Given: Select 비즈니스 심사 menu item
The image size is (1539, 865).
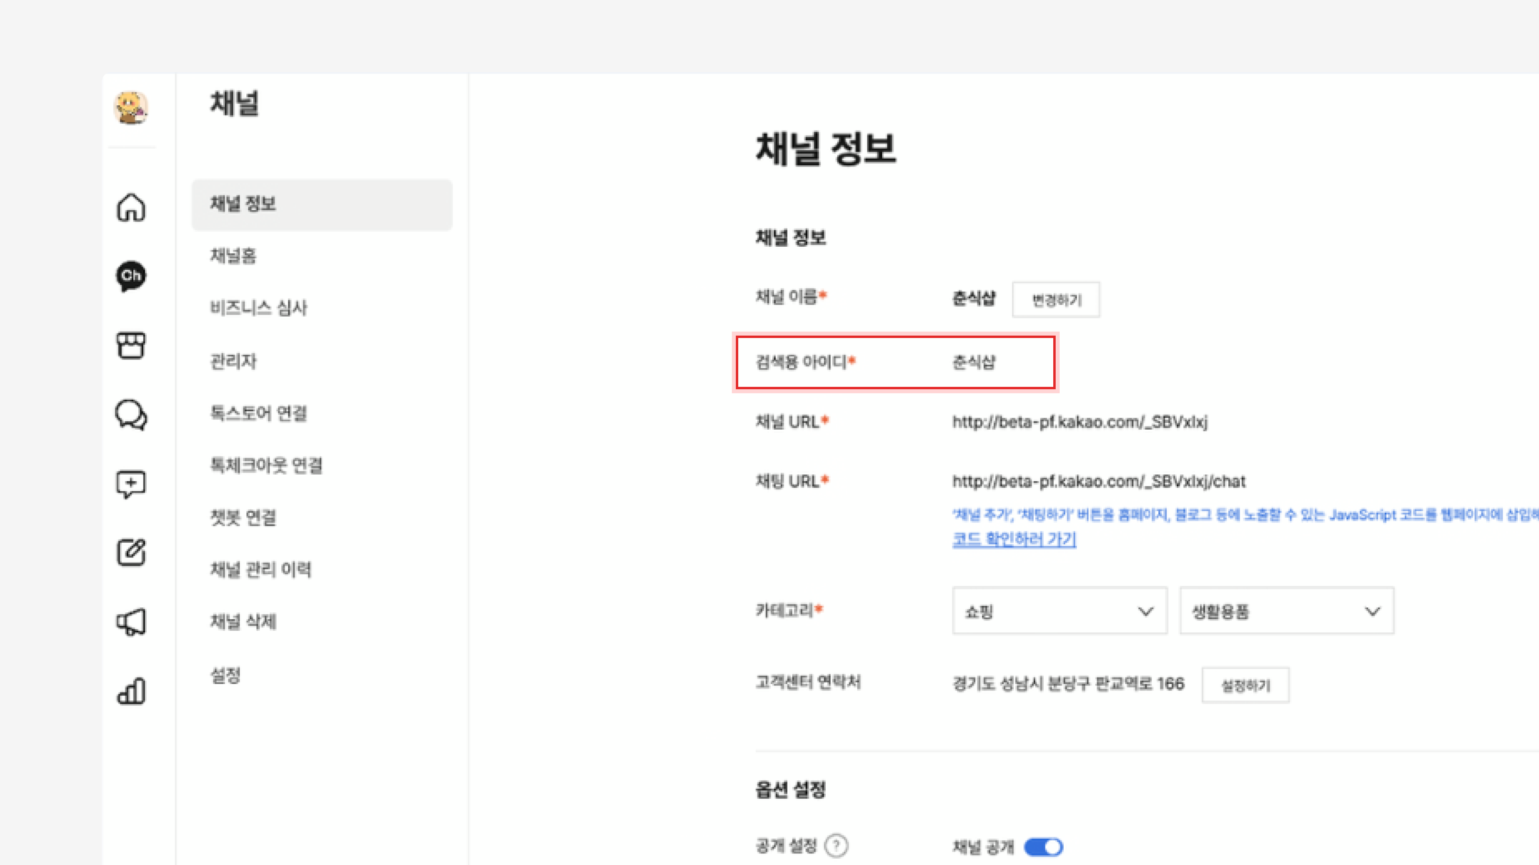Looking at the screenshot, I should tap(258, 308).
